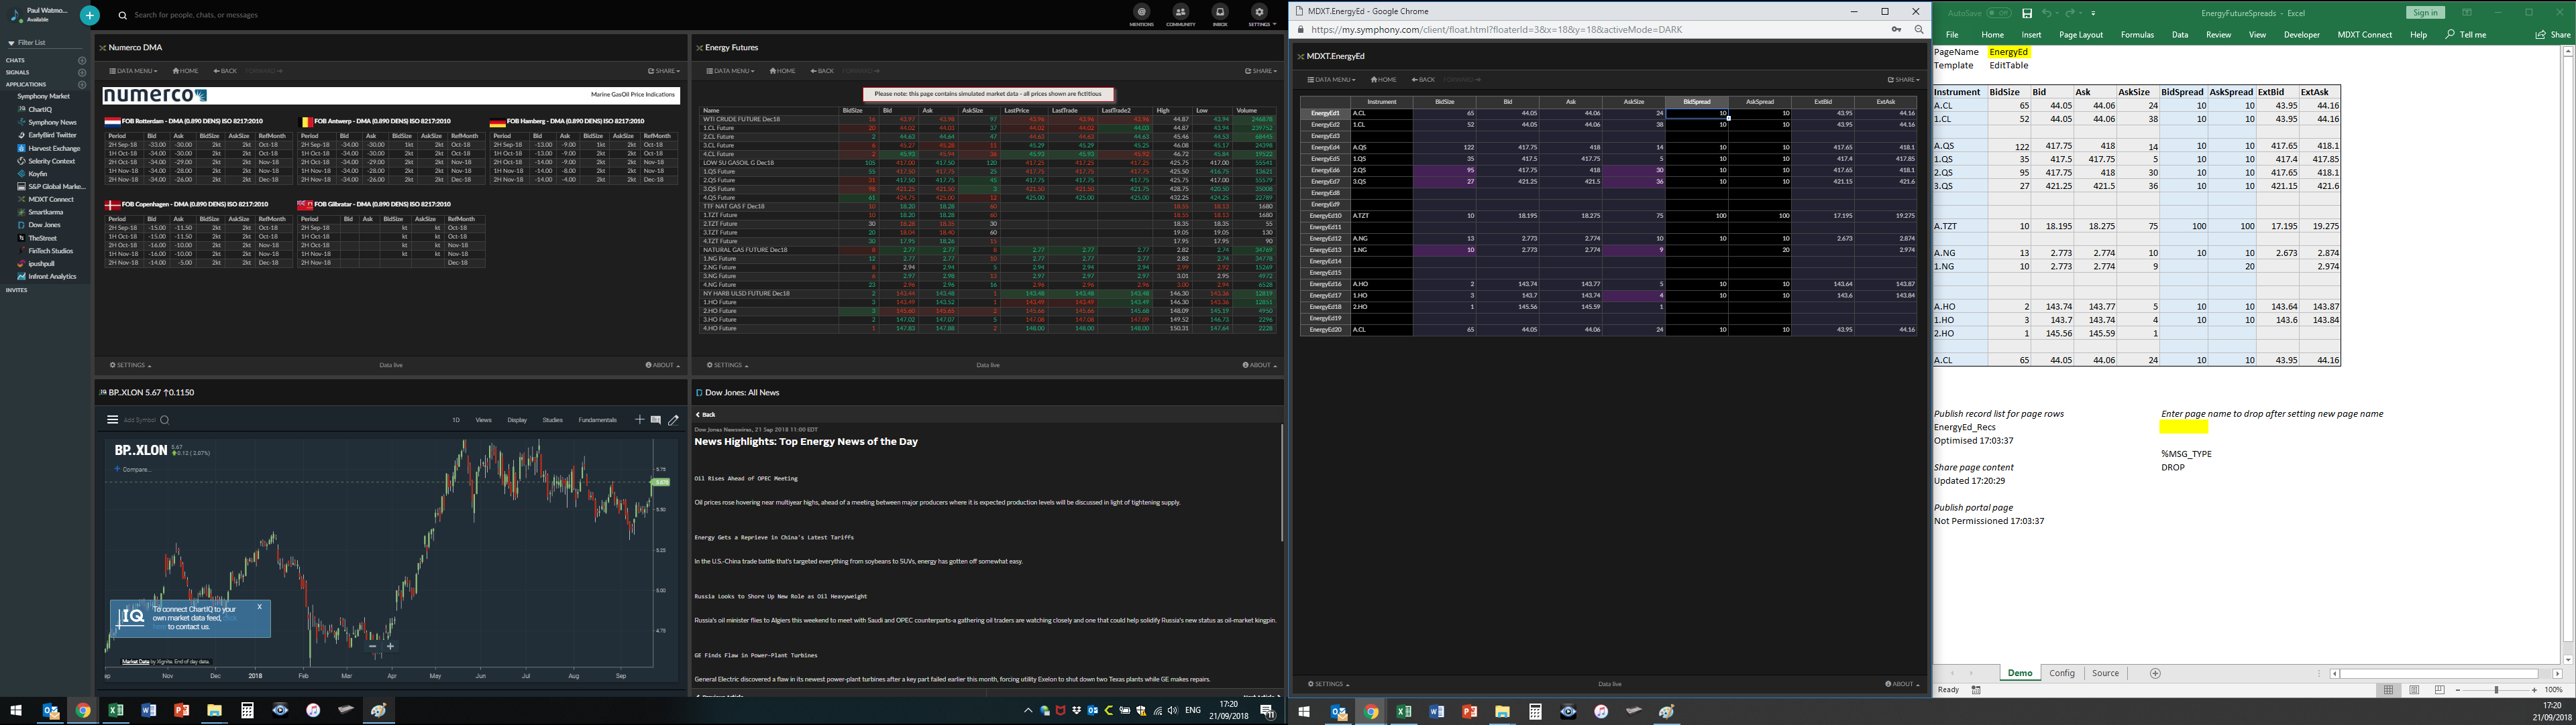Open the Formulas ribbon tab in Excel
The width and height of the screenshot is (2576, 725).
2137,35
